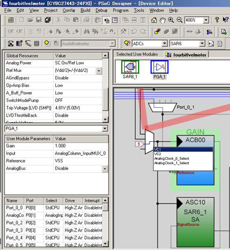
Task: Click the green arrow document icon
Action: click(x=224, y=32)
